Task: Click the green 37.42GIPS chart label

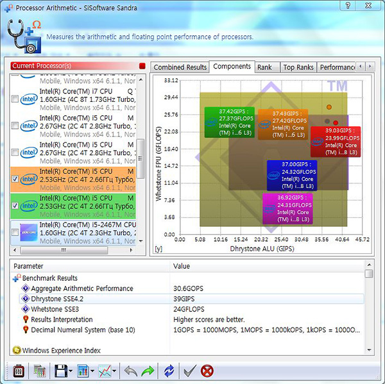Action: [230, 122]
